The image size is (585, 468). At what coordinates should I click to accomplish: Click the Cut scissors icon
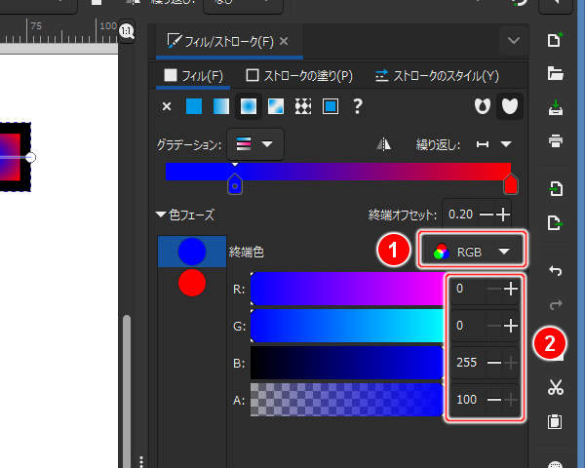tap(556, 387)
